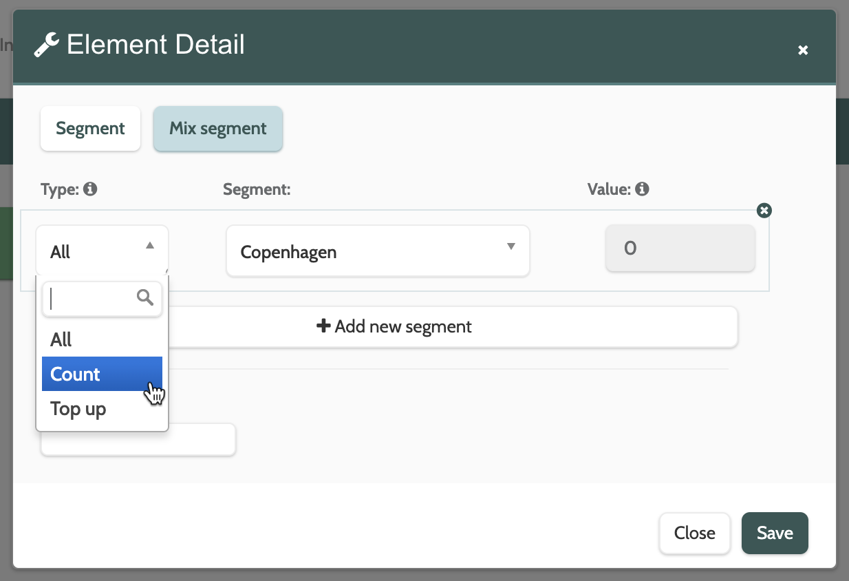Click the info icon next to Value
The height and width of the screenshot is (581, 849).
pyautogui.click(x=643, y=189)
